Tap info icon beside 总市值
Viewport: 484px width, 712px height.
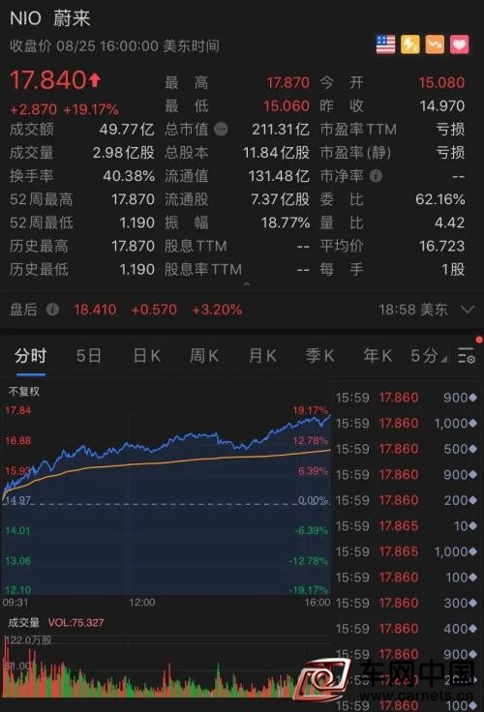click(x=221, y=130)
